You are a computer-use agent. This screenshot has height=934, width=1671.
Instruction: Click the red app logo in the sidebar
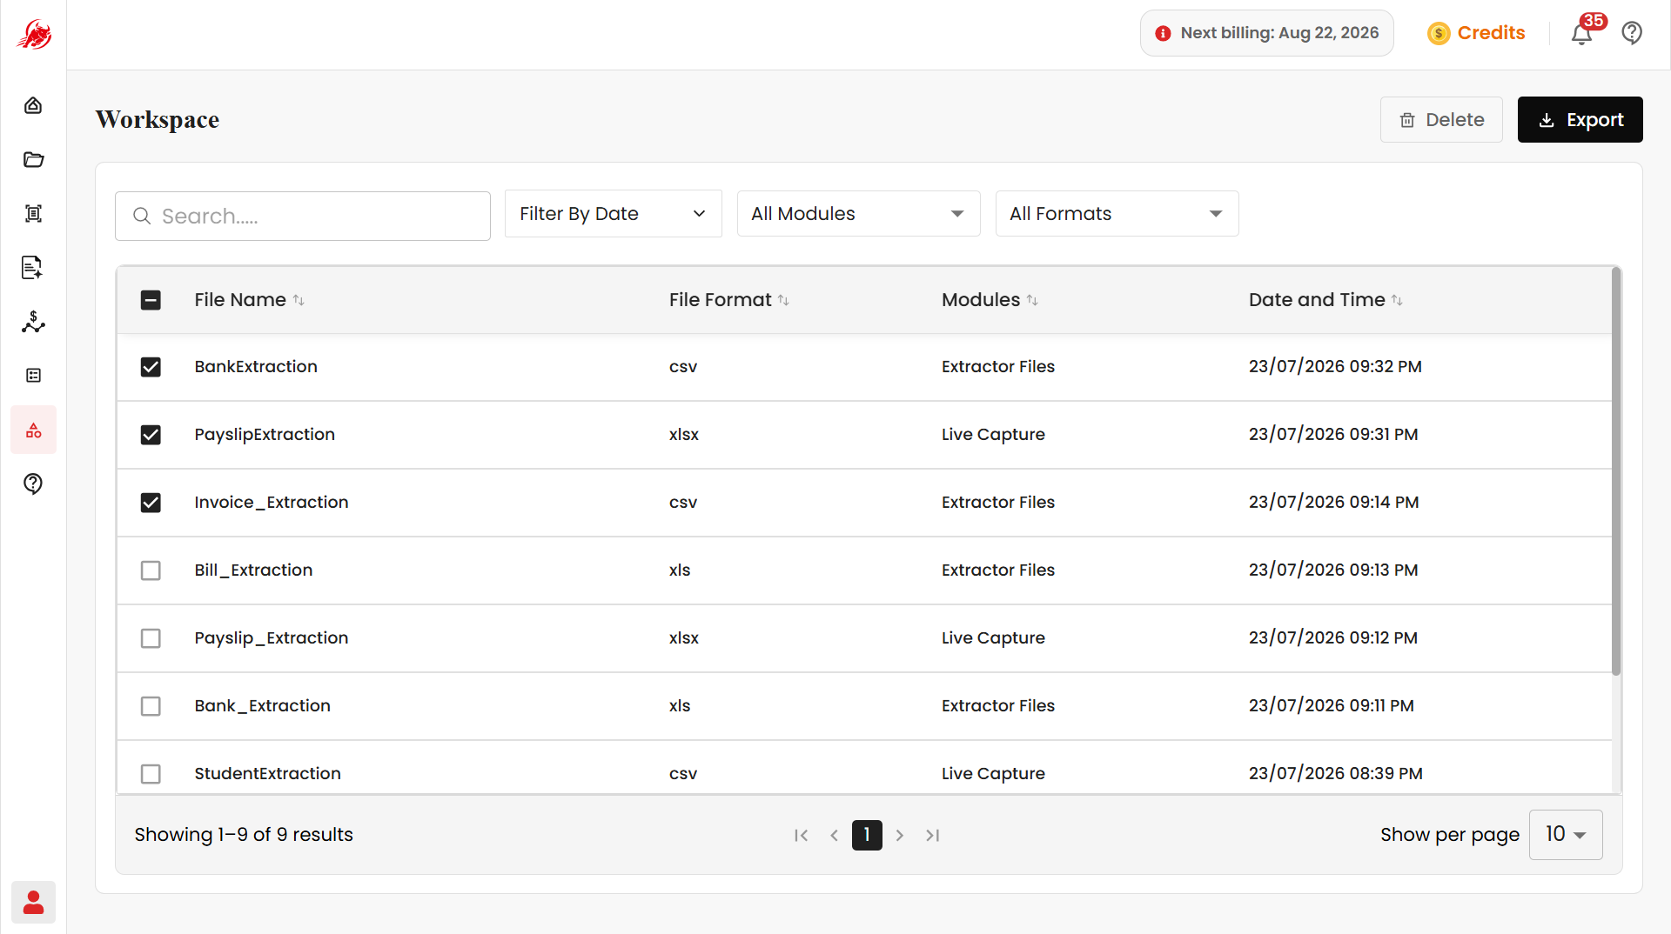(x=33, y=35)
